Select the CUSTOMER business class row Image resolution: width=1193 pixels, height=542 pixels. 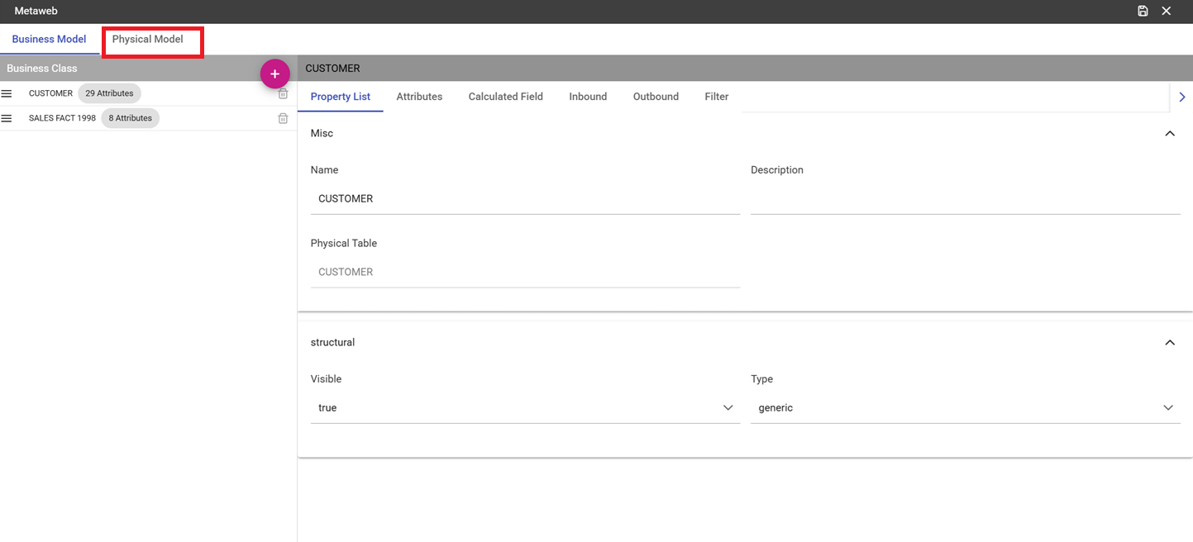(148, 93)
